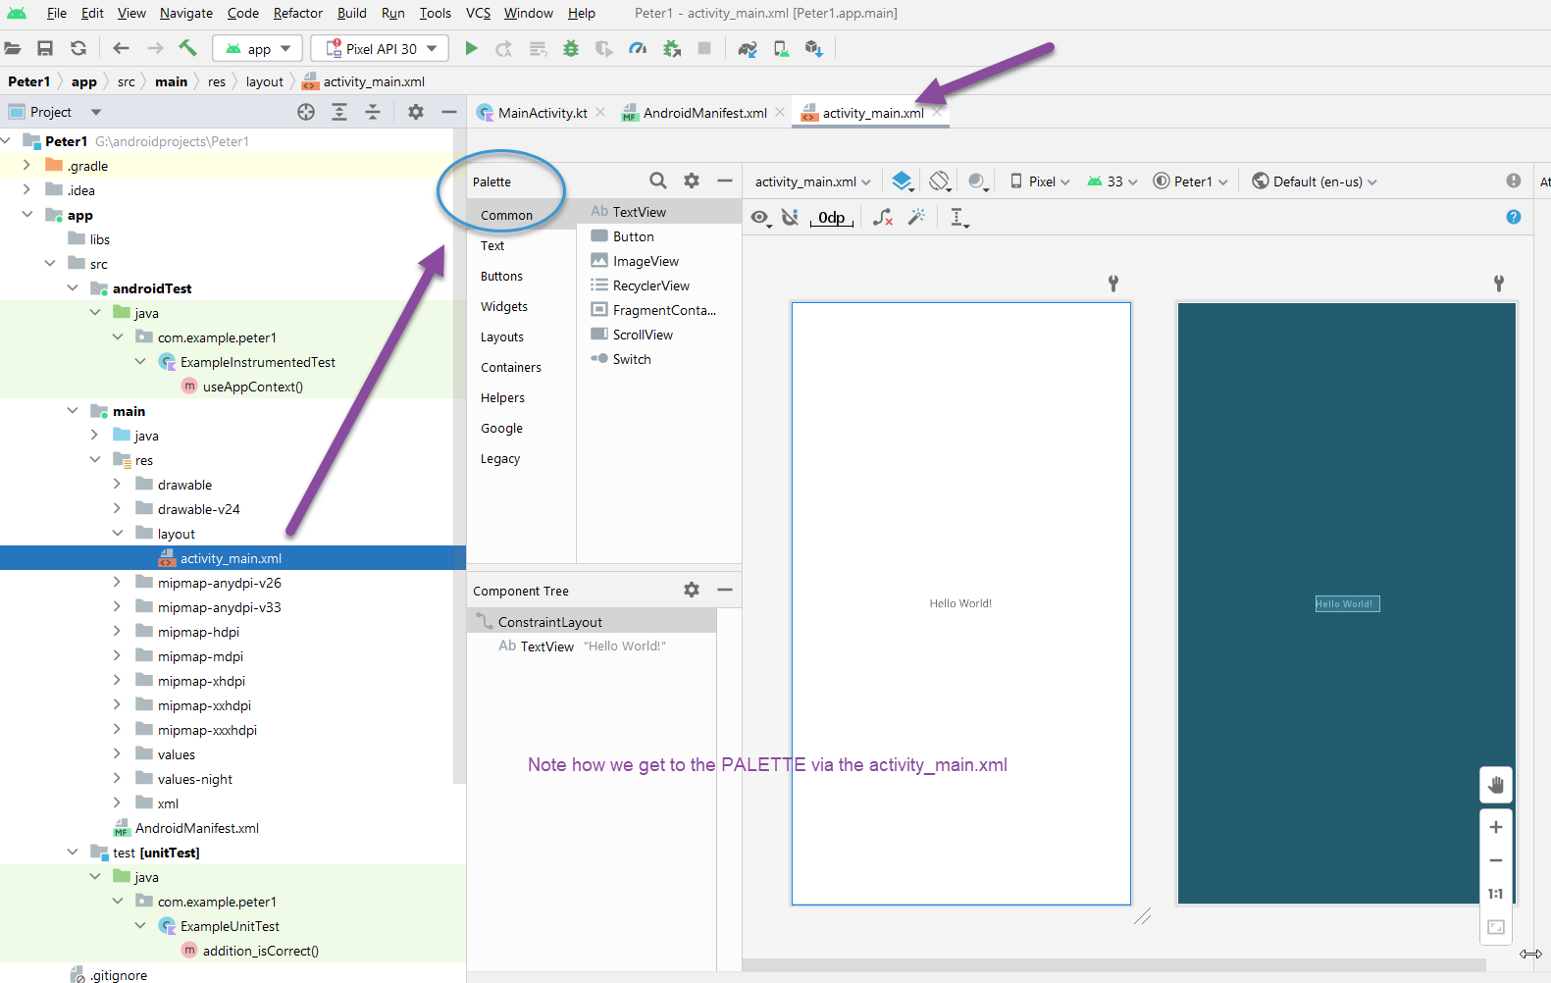Zoom out with the minus button
1551x983 pixels.
click(x=1496, y=860)
